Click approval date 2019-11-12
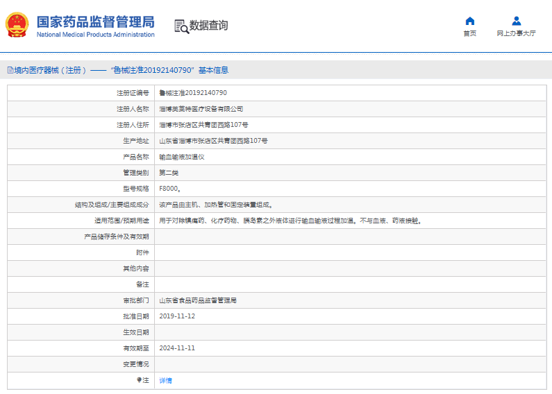This screenshot has width=552, height=394. (177, 316)
